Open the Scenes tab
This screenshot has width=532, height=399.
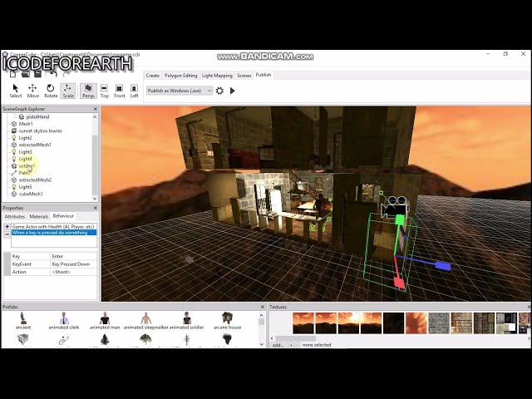(x=244, y=76)
